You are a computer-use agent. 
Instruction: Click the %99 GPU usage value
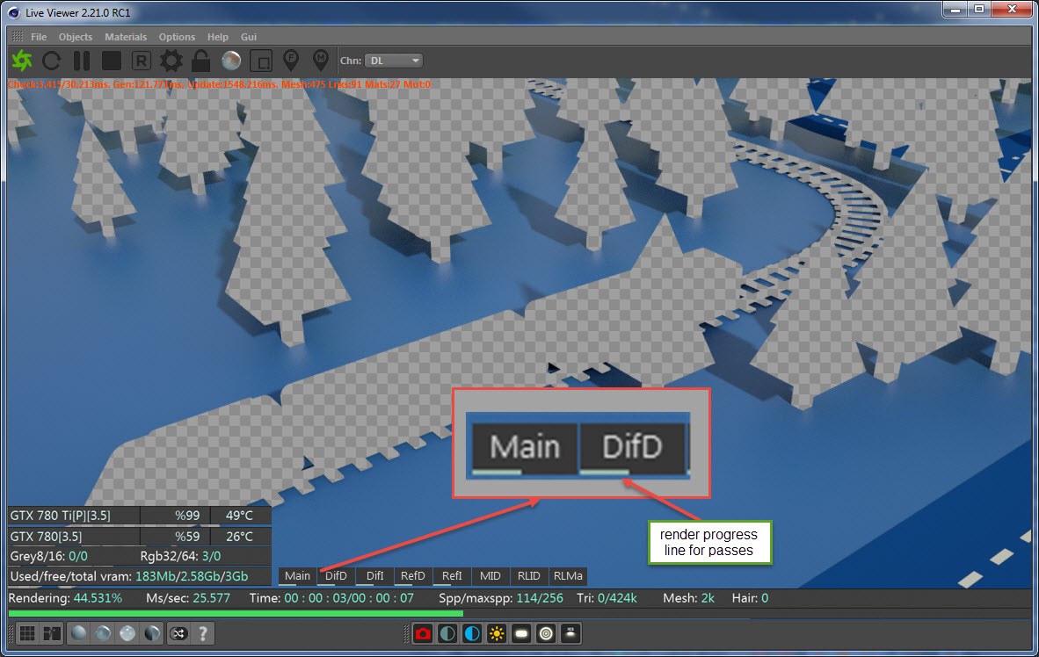tap(187, 516)
